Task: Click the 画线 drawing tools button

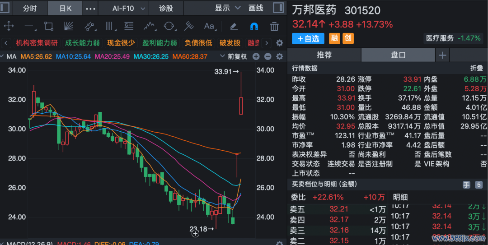Action: pos(256,8)
